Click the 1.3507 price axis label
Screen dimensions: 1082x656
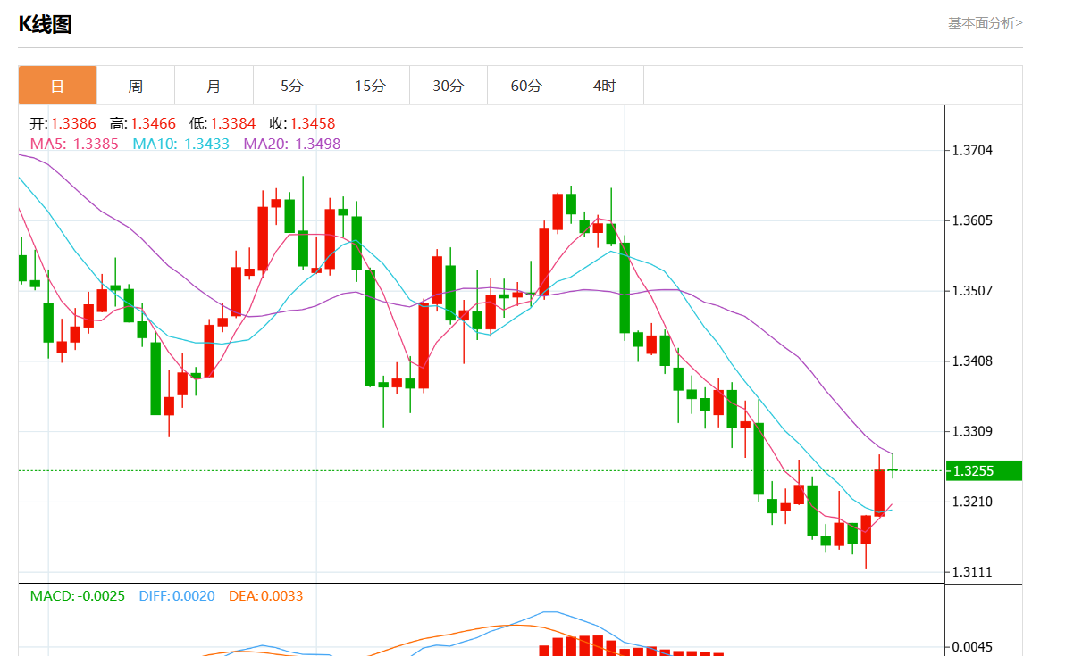(973, 291)
